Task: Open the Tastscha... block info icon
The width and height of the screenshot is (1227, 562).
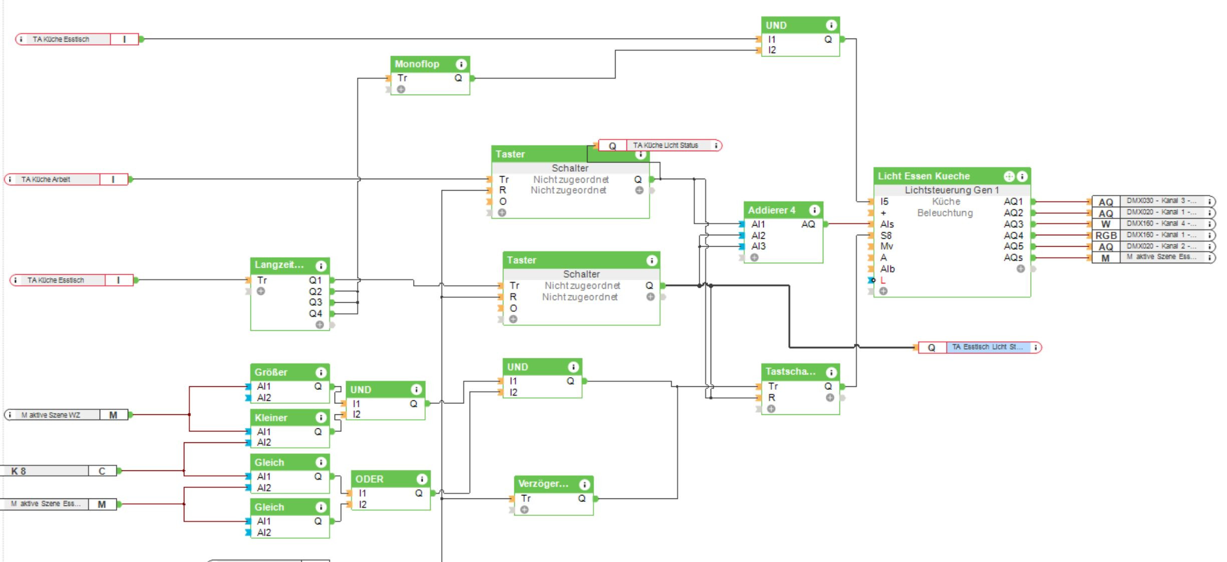Action: 831,372
